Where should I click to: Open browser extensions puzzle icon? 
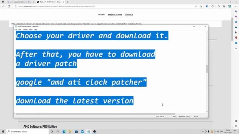pos(212,6)
